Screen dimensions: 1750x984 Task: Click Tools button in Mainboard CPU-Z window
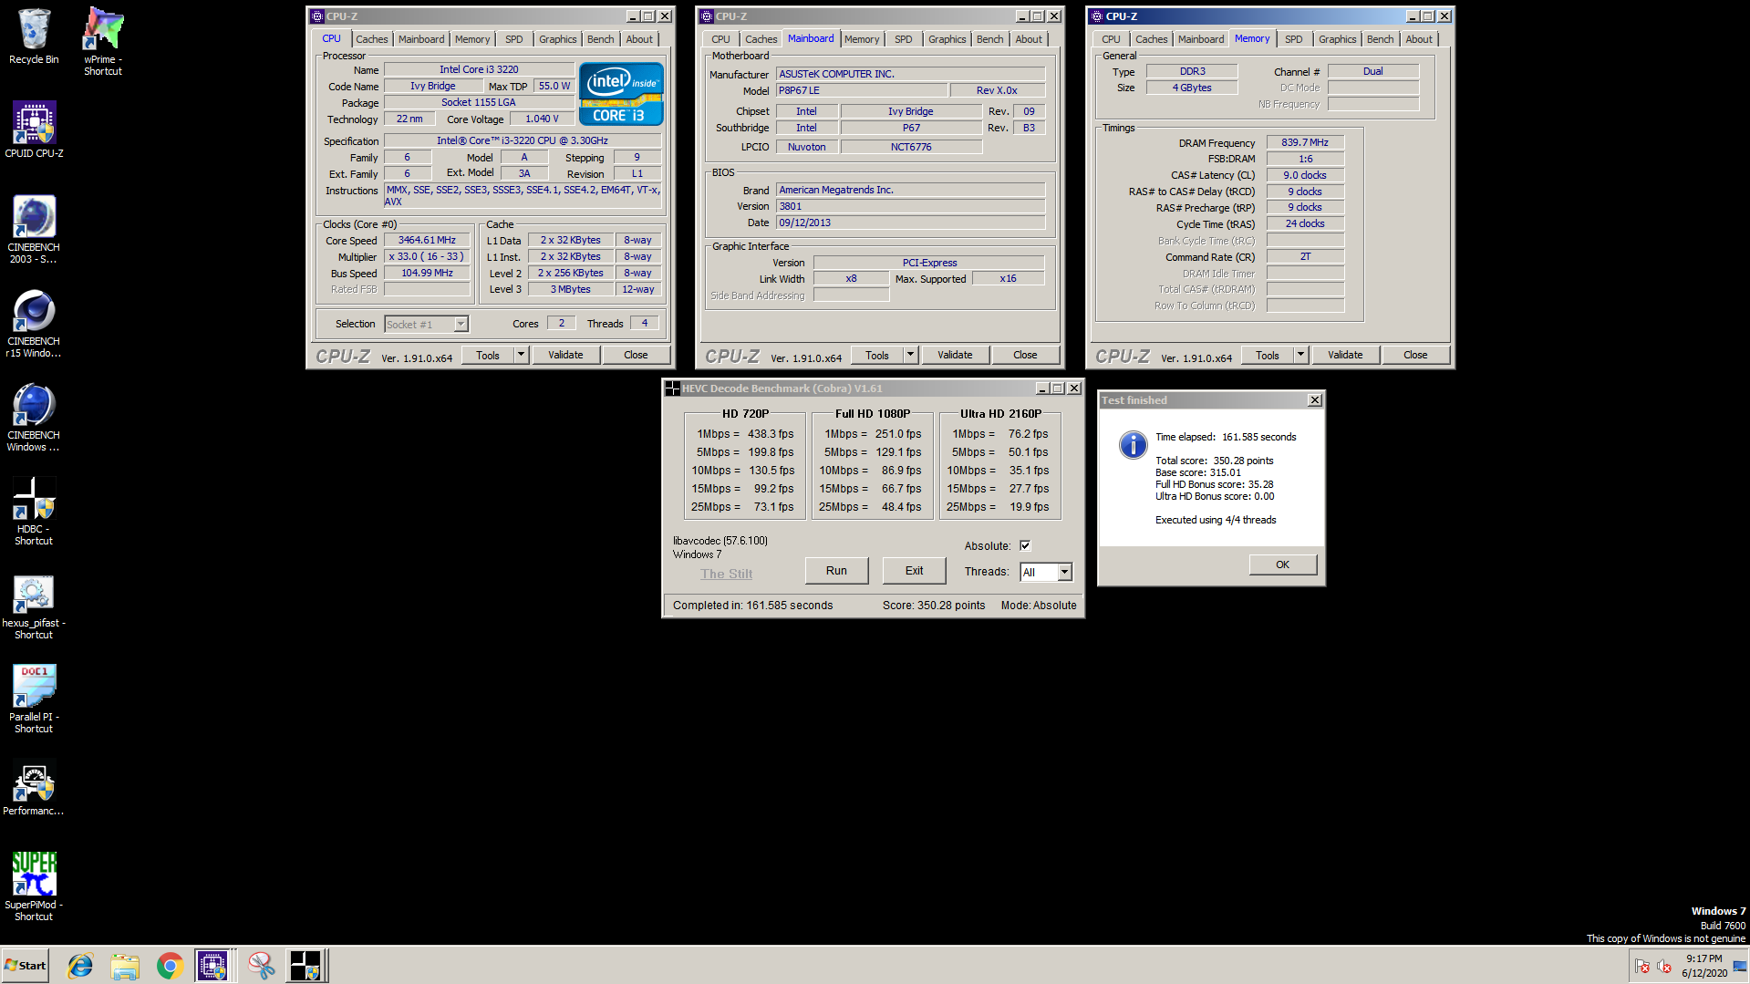tap(877, 355)
